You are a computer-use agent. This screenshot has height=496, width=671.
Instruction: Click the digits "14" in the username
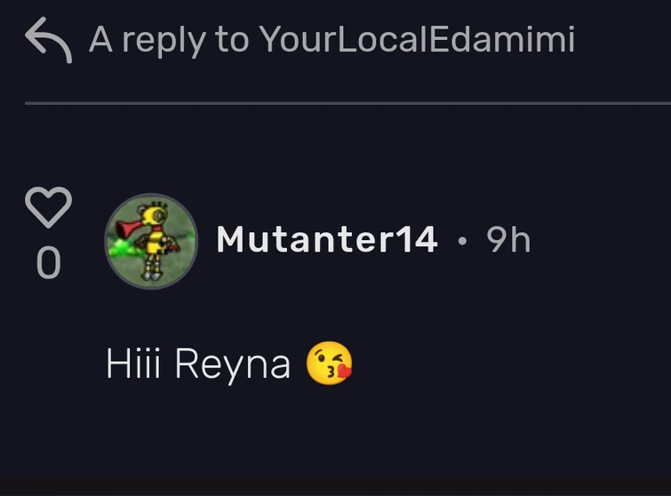414,239
